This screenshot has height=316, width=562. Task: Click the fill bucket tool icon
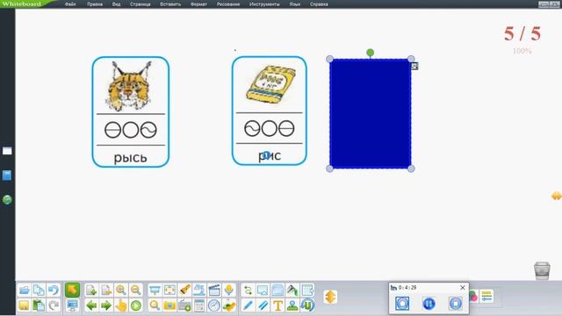click(x=292, y=290)
